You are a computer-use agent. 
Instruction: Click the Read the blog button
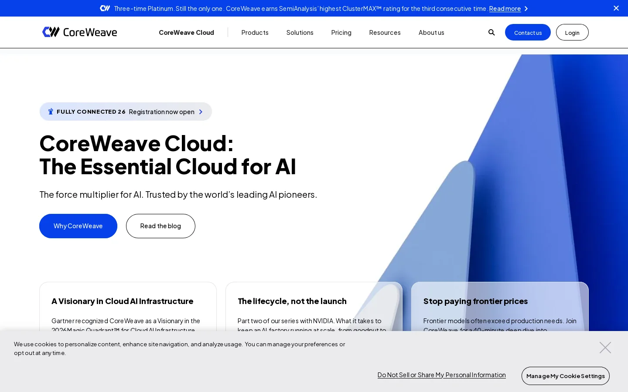click(x=160, y=226)
